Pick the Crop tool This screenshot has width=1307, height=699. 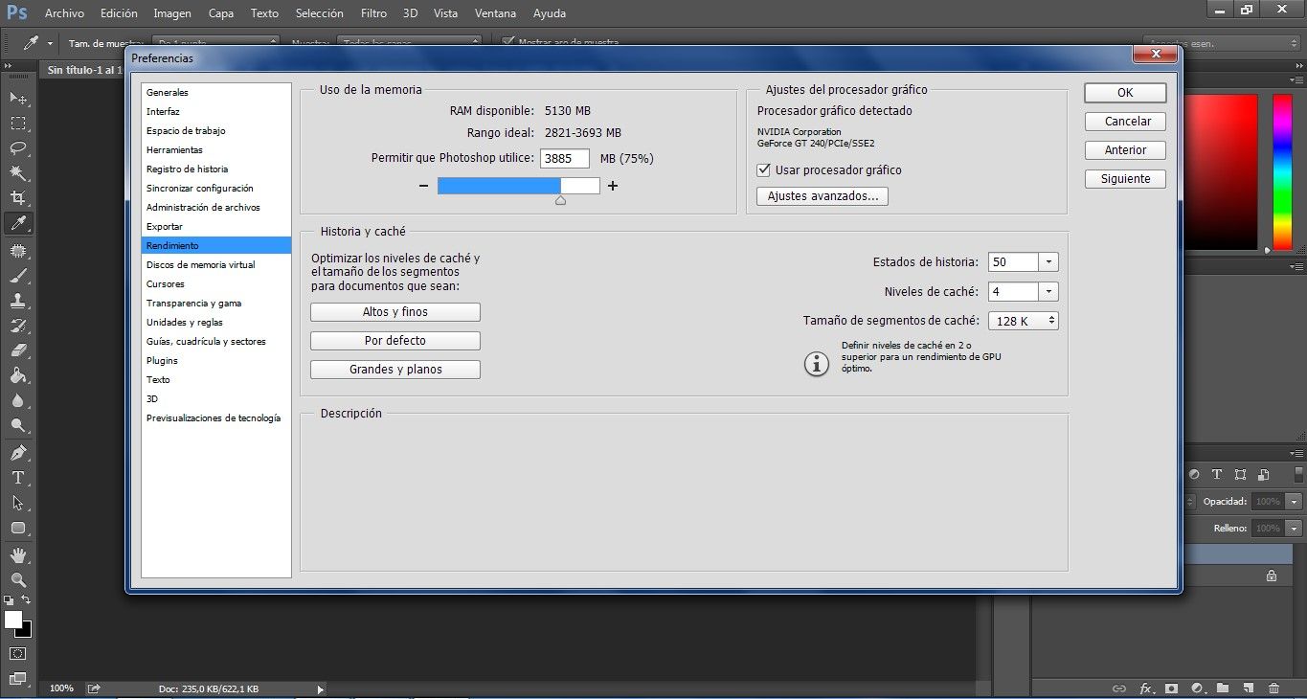click(x=18, y=198)
